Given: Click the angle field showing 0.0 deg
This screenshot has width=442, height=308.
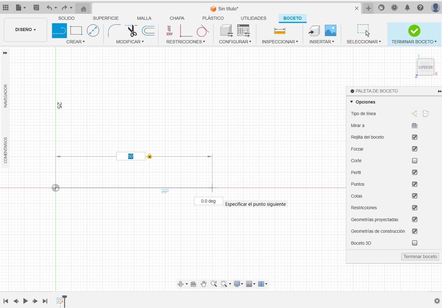Looking at the screenshot, I should 209,201.
